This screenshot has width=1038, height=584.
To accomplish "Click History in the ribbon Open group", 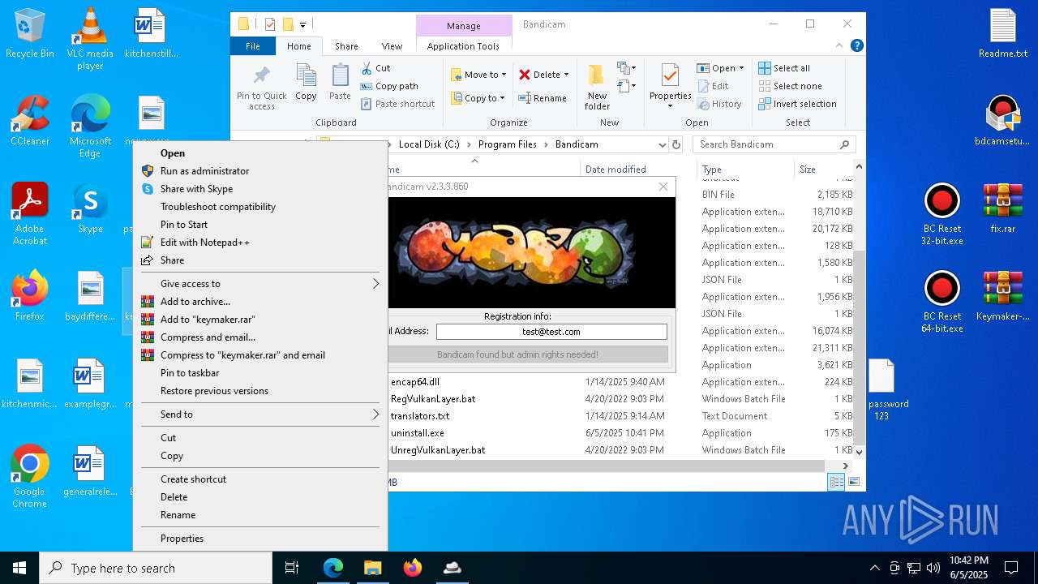I will point(719,104).
